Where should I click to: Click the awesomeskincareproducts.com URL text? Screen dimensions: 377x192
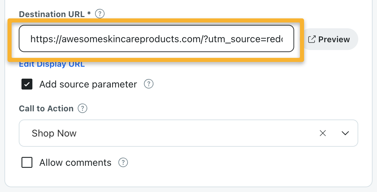tap(130, 39)
